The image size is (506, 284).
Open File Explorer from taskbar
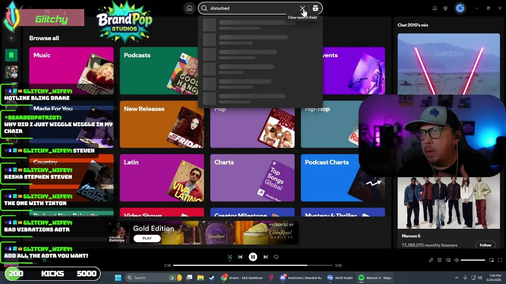(200, 278)
